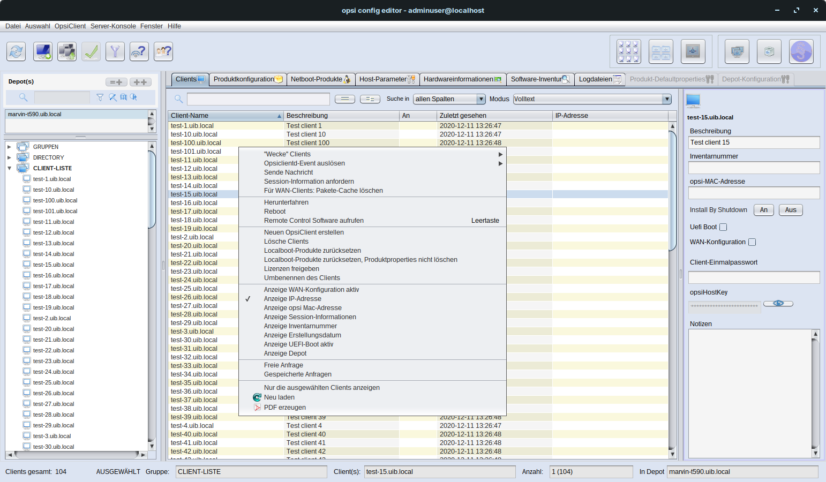Viewport: 826px width, 482px height.
Task: Open depot configuration folders icon
Action: tap(661, 51)
